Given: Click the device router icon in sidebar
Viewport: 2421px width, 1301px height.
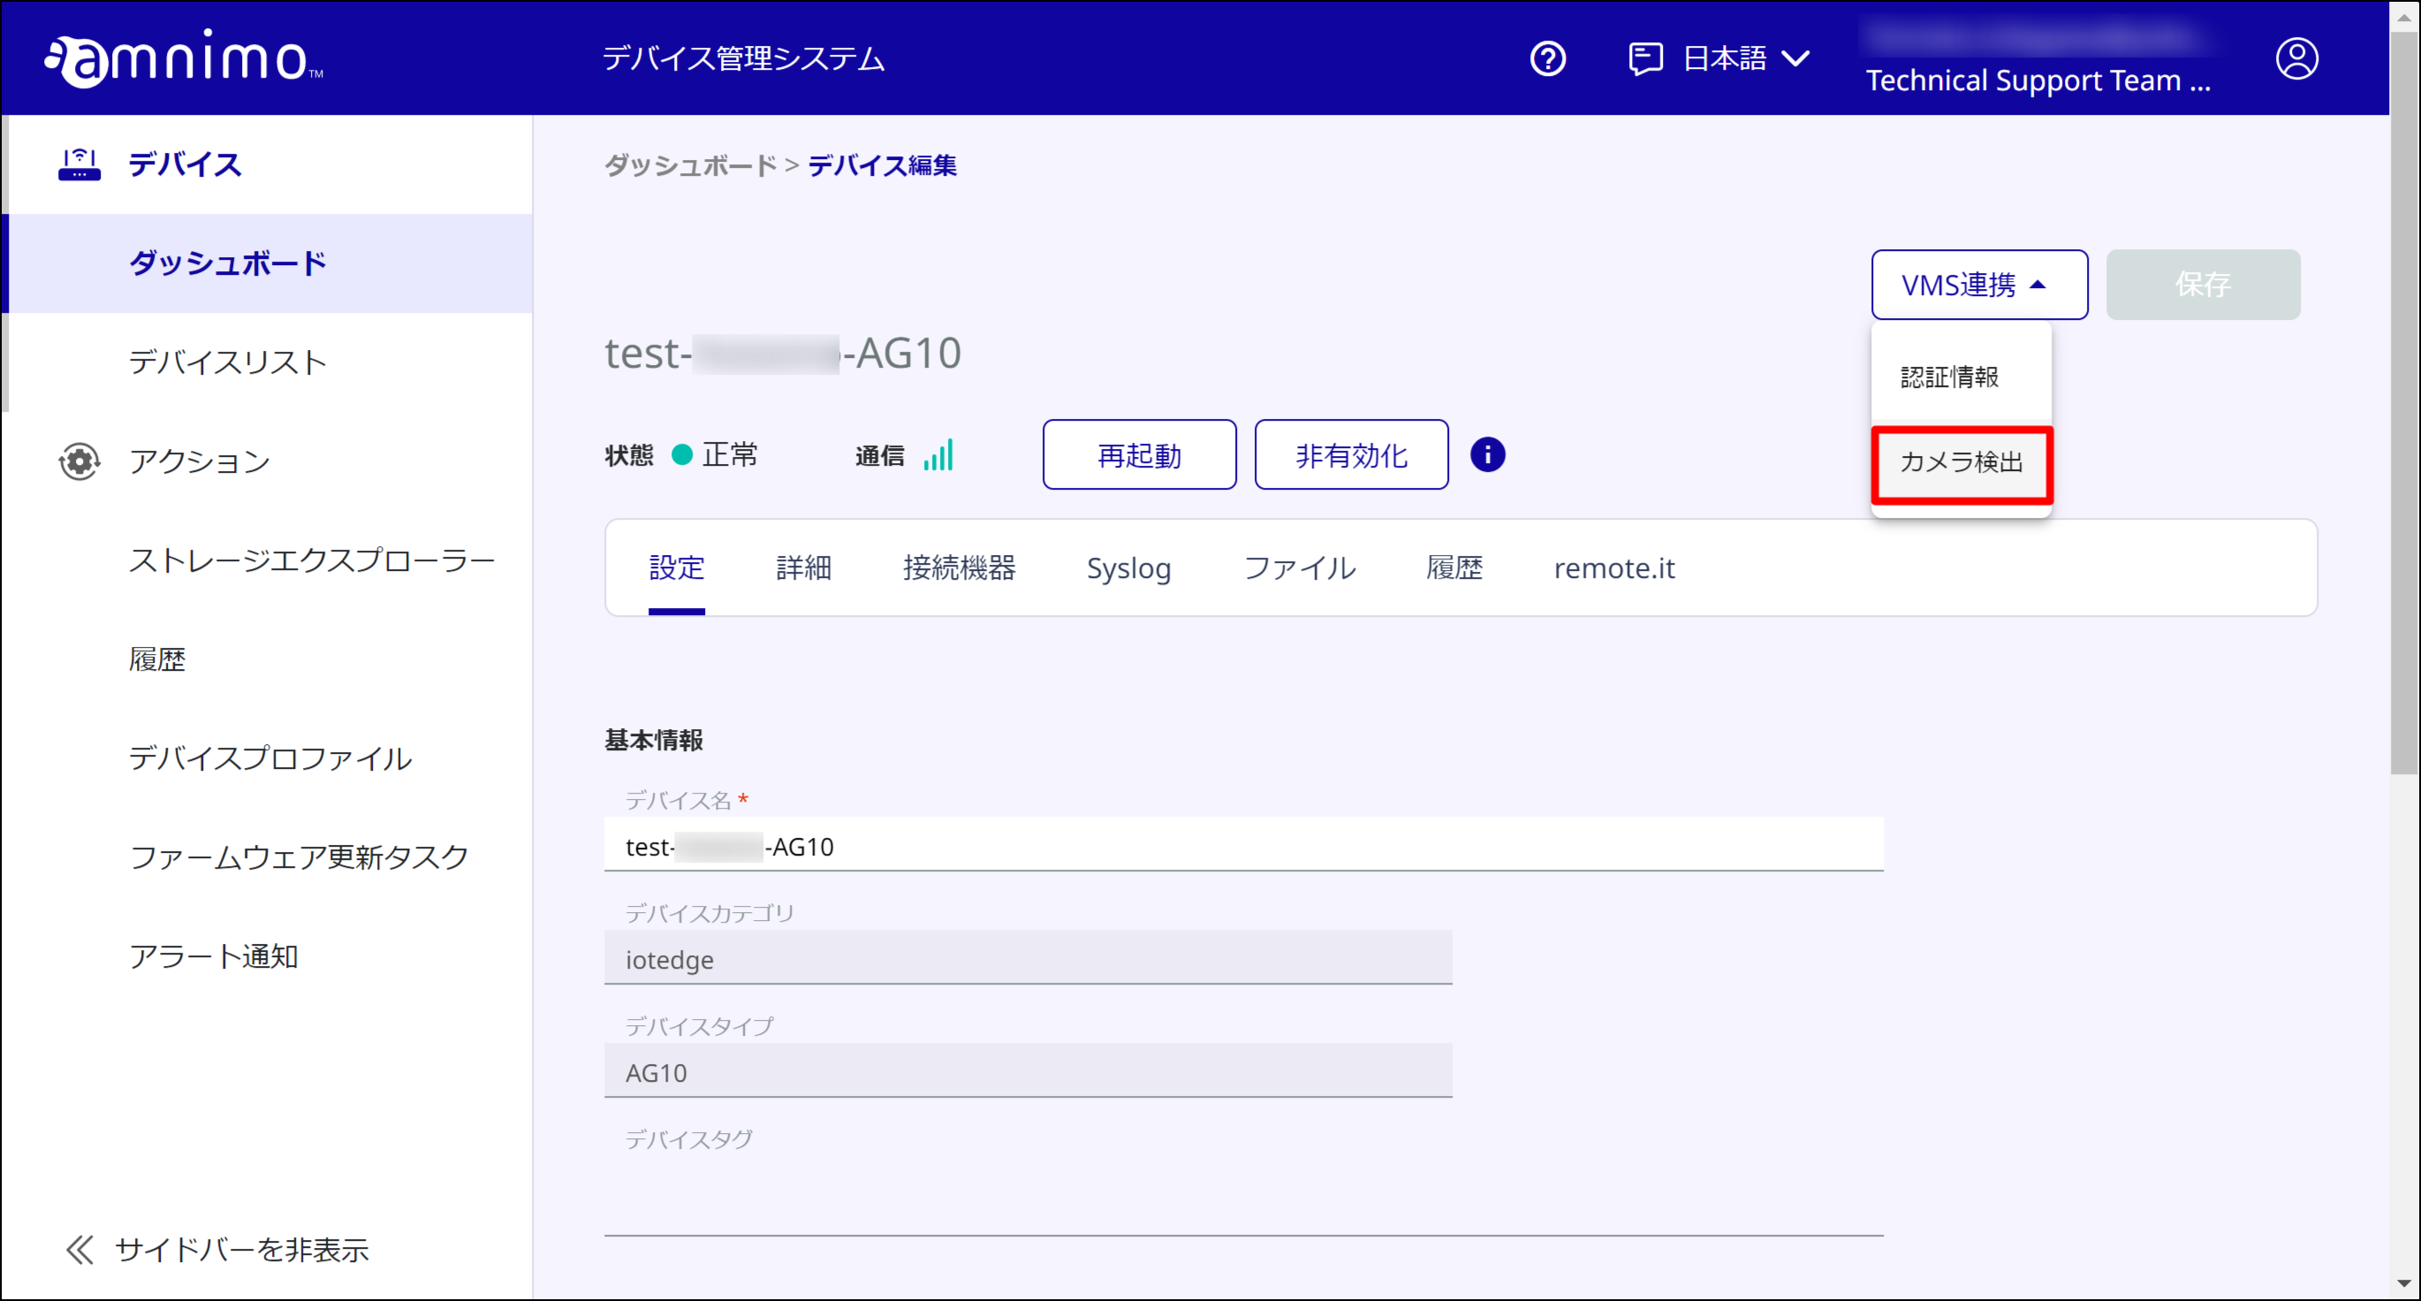Looking at the screenshot, I should [x=79, y=164].
